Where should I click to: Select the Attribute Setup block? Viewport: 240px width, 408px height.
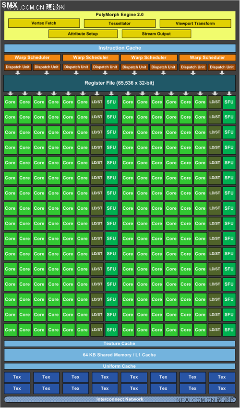click(x=83, y=34)
